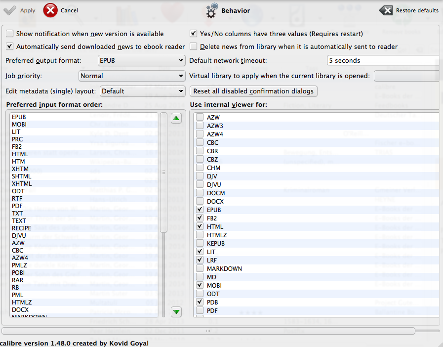Click the input format list scrollbar
Screen dimensions: 443x347
point(163,173)
